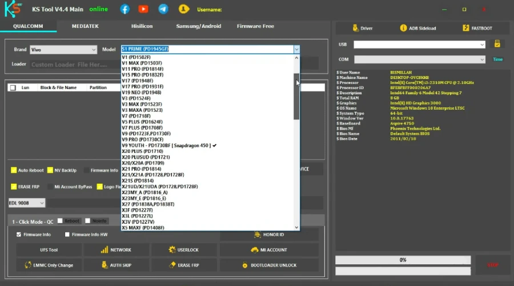Image resolution: width=514 pixels, height=286 pixels.
Task: Uncheck the Firmware Info checkbox
Action: pyautogui.click(x=19, y=234)
